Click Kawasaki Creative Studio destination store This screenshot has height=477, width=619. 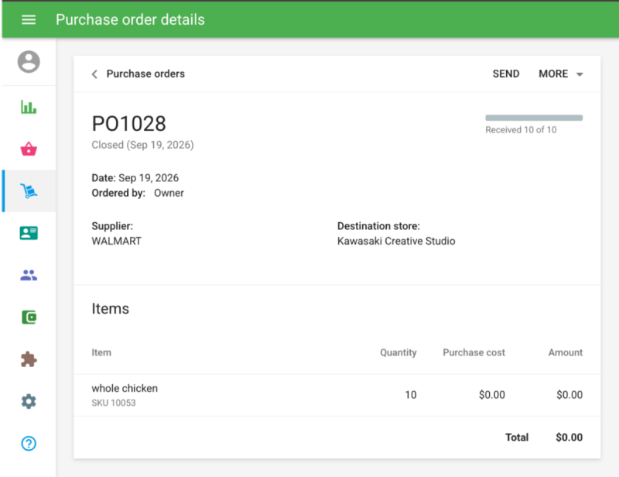[396, 241]
